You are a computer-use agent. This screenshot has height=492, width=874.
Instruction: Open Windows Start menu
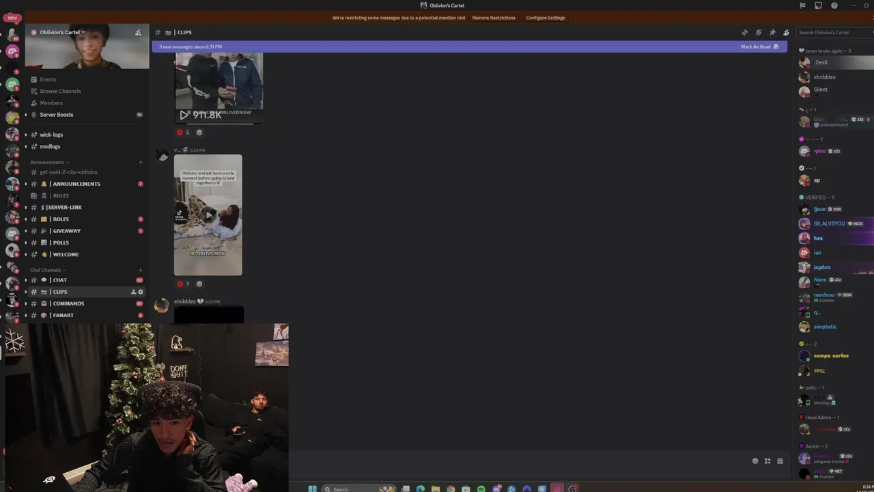tap(312, 489)
